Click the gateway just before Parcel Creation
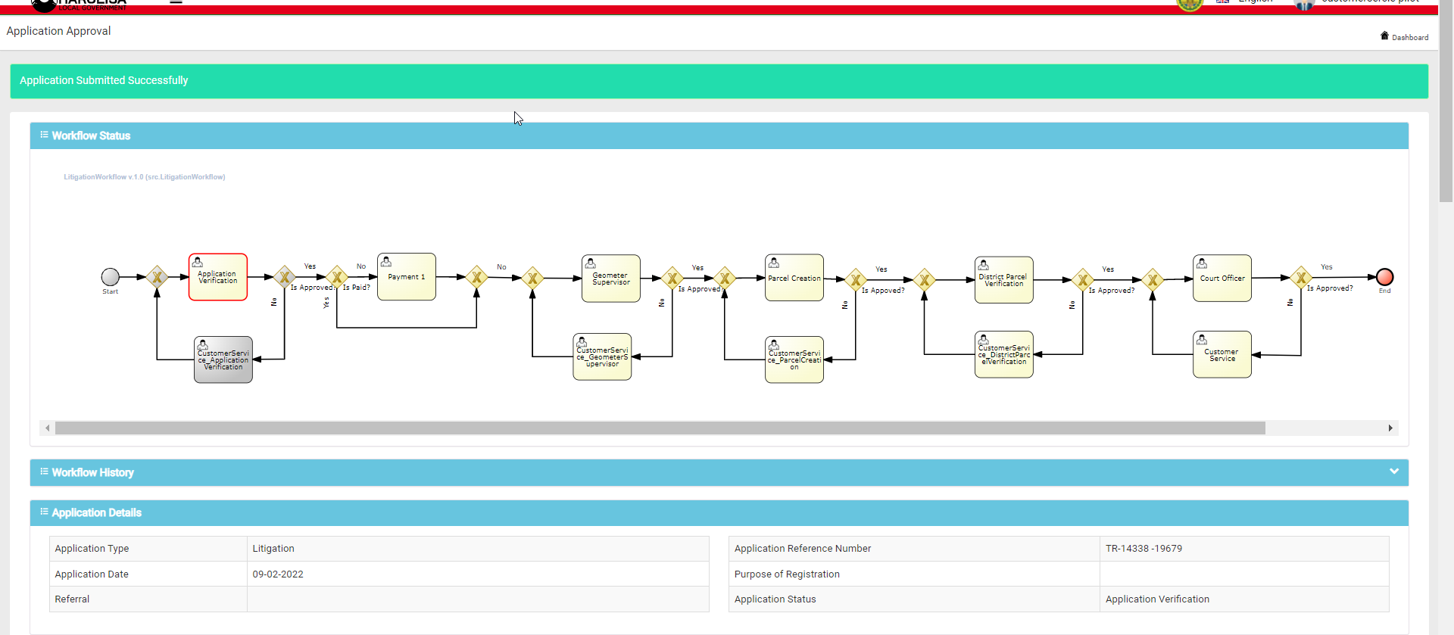 point(725,279)
